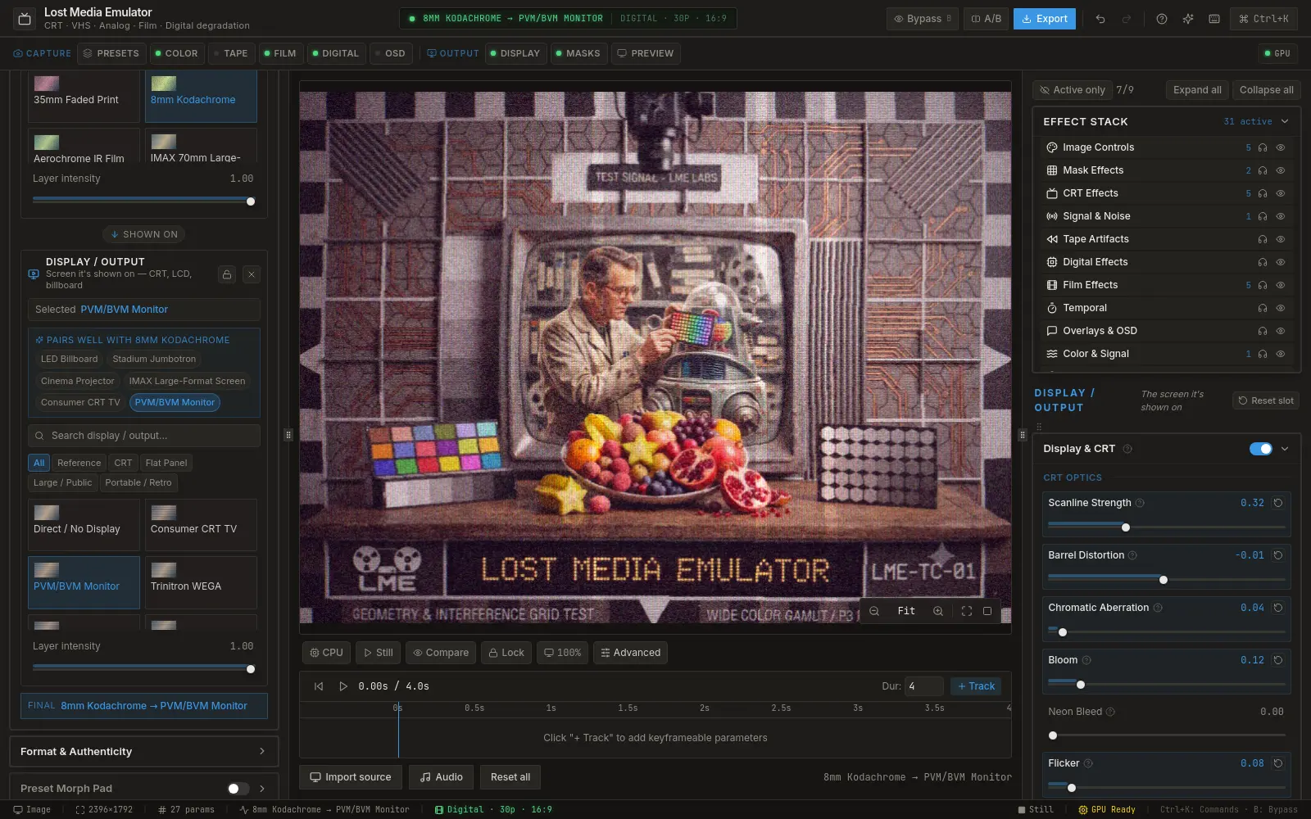Image resolution: width=1311 pixels, height=819 pixels.
Task: Toggle Bypass in header
Action: pyautogui.click(x=922, y=19)
